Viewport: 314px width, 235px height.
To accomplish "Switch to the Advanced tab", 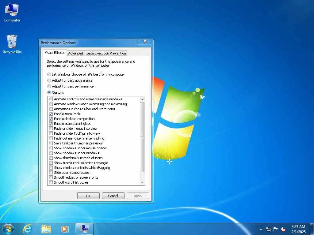I will (75, 53).
